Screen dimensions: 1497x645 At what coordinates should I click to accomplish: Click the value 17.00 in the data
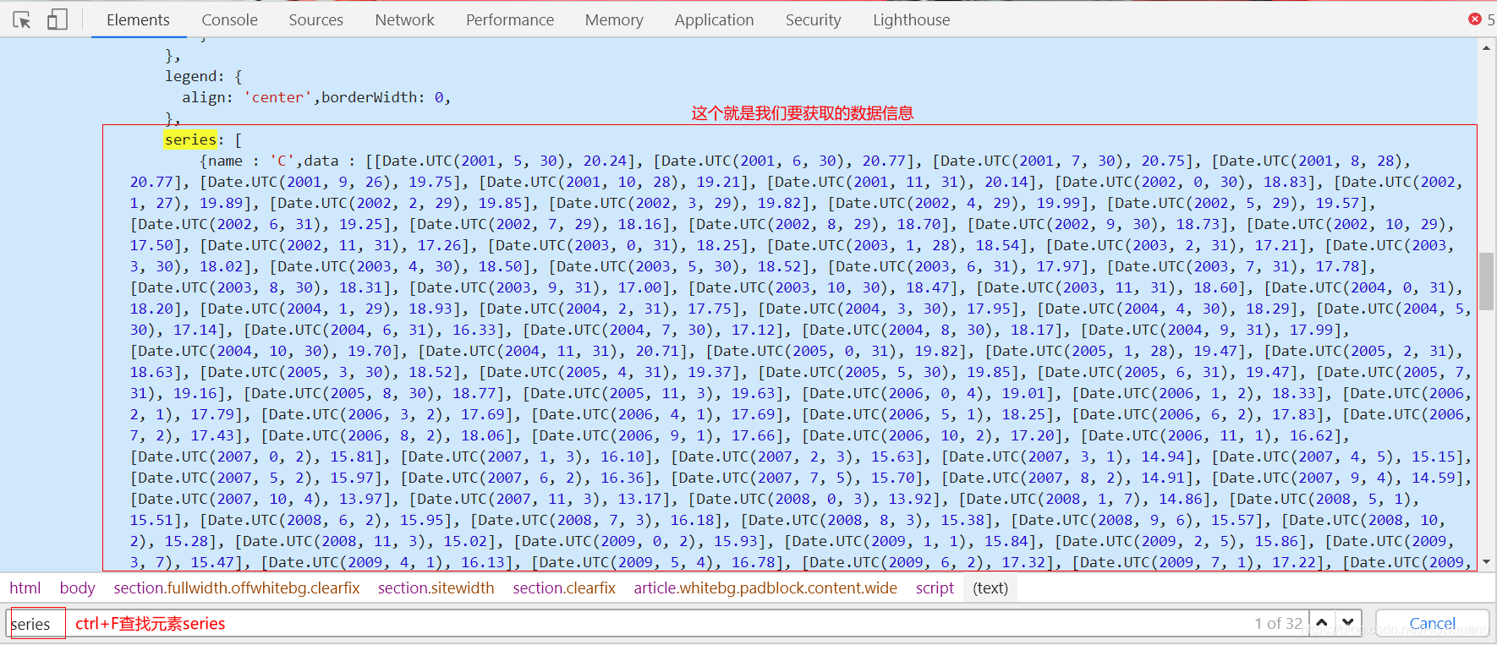(639, 287)
